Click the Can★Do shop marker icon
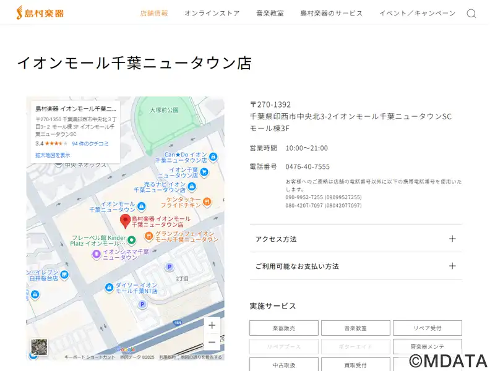 point(213,156)
